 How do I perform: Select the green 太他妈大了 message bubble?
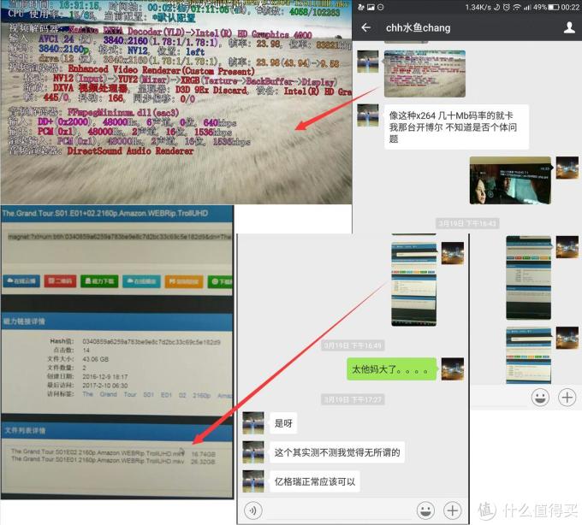[392, 369]
